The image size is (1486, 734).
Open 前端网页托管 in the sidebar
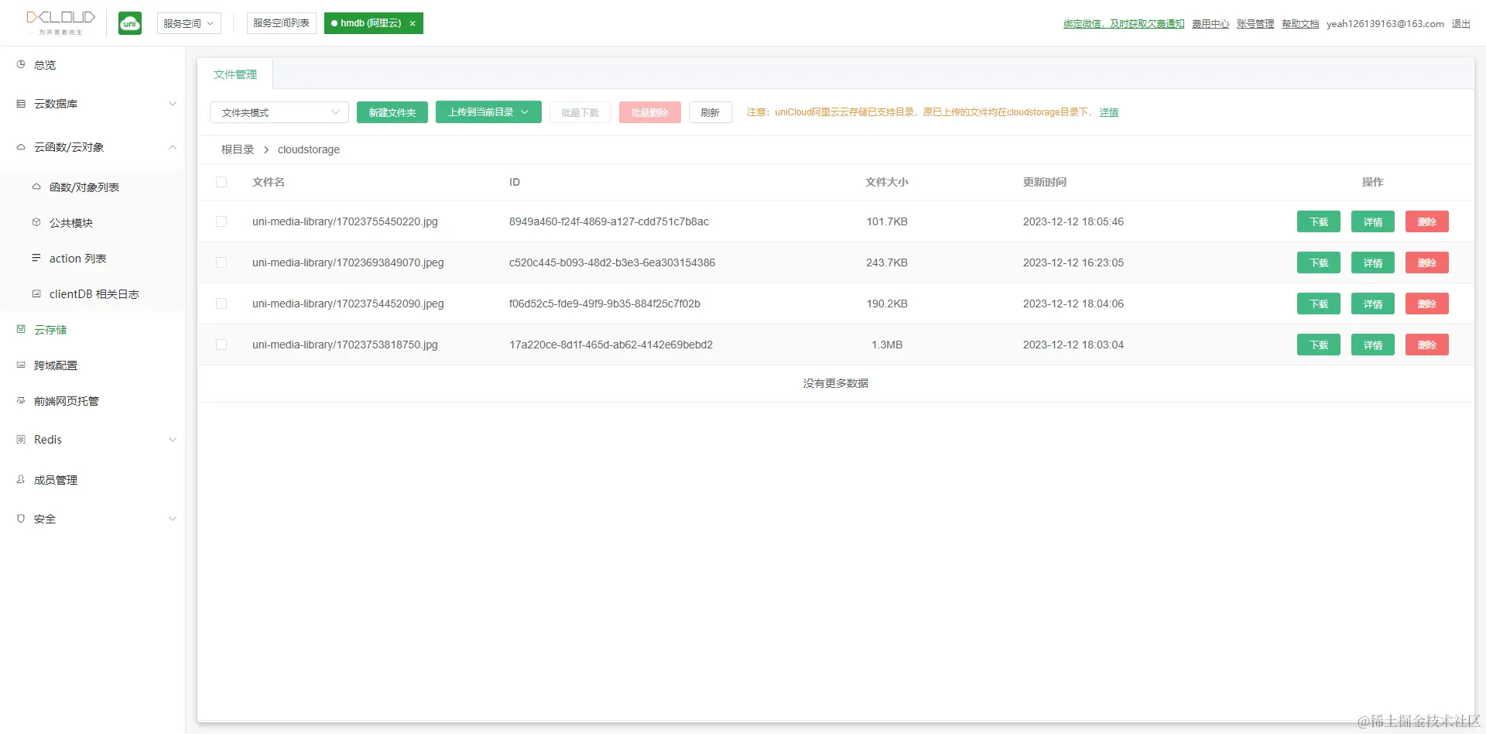(x=67, y=401)
